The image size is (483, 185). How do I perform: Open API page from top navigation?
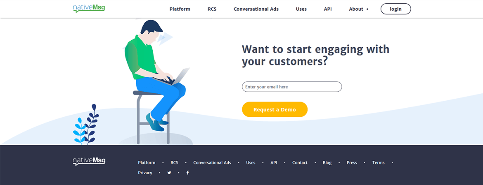click(x=328, y=9)
